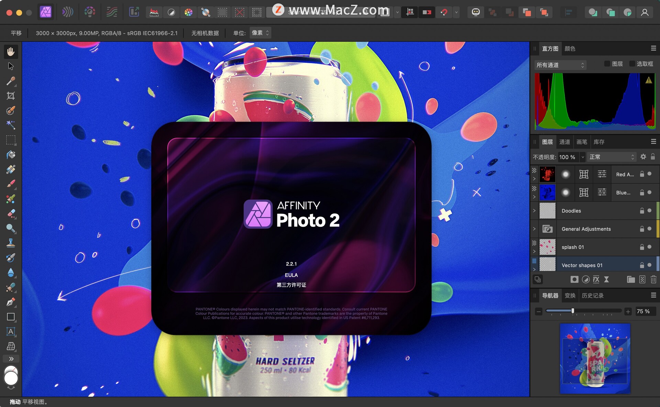The height and width of the screenshot is (407, 660).
Task: Open the 像素 units dropdown
Action: 260,33
